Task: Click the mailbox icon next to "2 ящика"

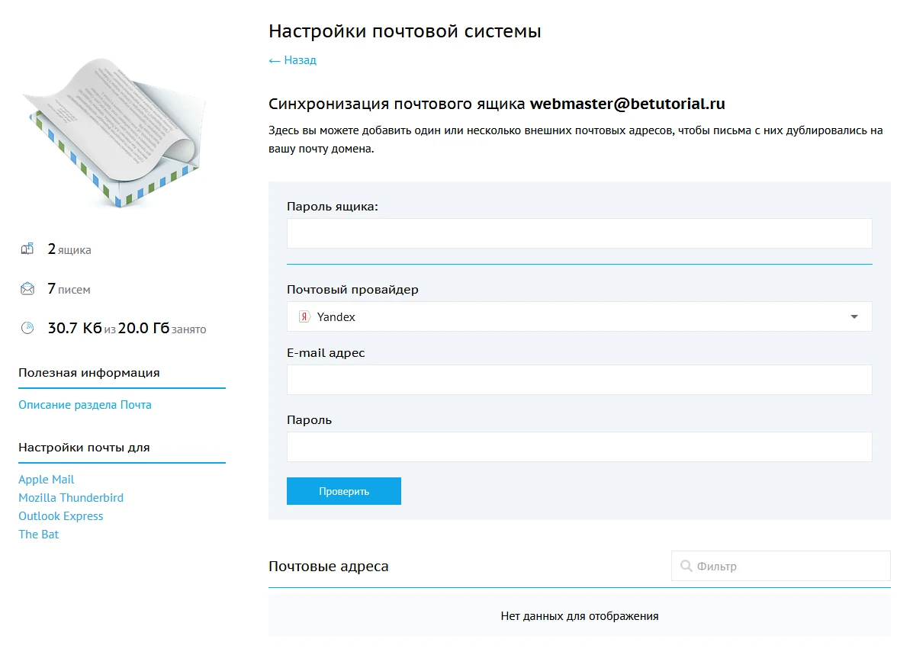Action: [x=27, y=249]
